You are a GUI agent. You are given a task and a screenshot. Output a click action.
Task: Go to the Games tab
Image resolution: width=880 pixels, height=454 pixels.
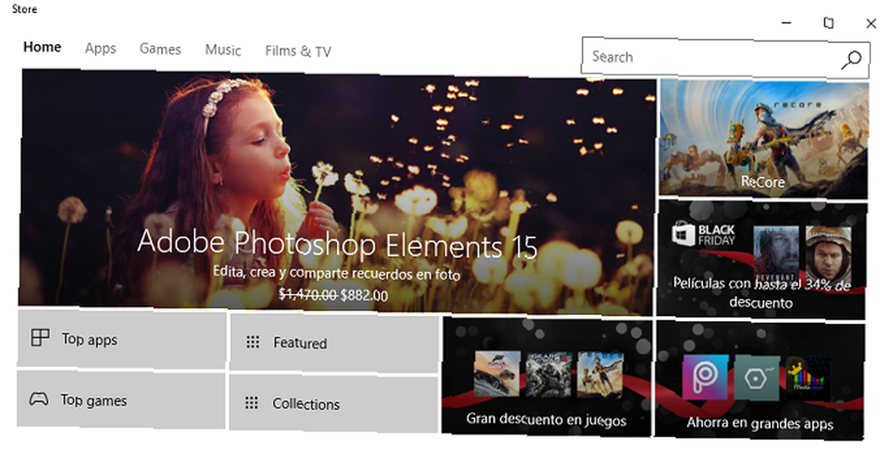[x=160, y=49]
